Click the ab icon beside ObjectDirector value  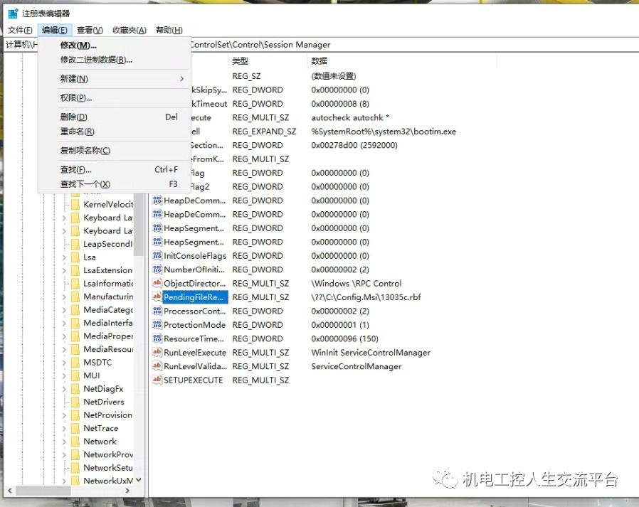pyautogui.click(x=157, y=283)
